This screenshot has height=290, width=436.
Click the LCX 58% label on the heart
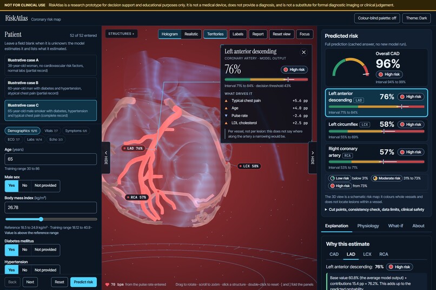pos(249,166)
